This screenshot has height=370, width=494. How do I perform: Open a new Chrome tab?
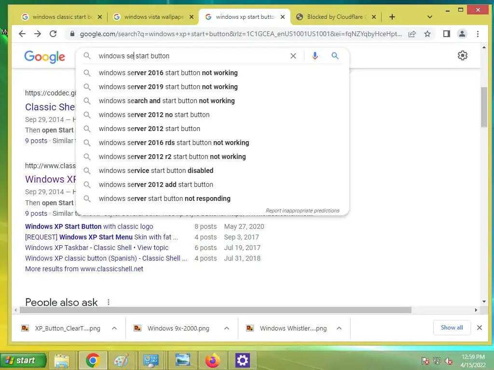[x=392, y=17]
